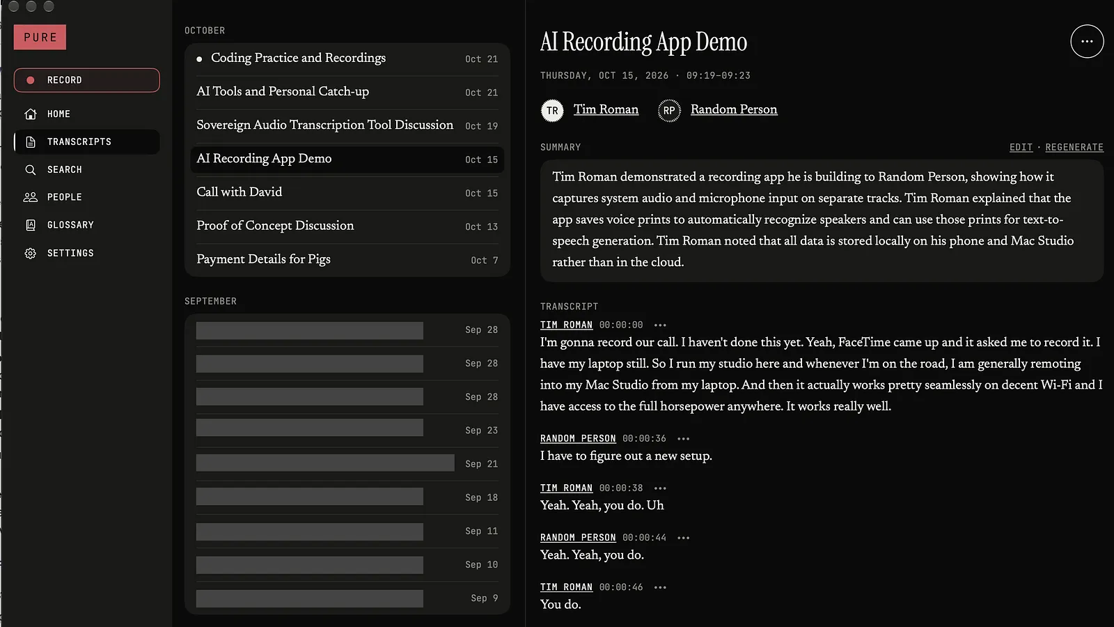Screen dimensions: 1114x627
Task: Click speaker label TIM ROMAN at 00:00:38
Action: coord(566,488)
